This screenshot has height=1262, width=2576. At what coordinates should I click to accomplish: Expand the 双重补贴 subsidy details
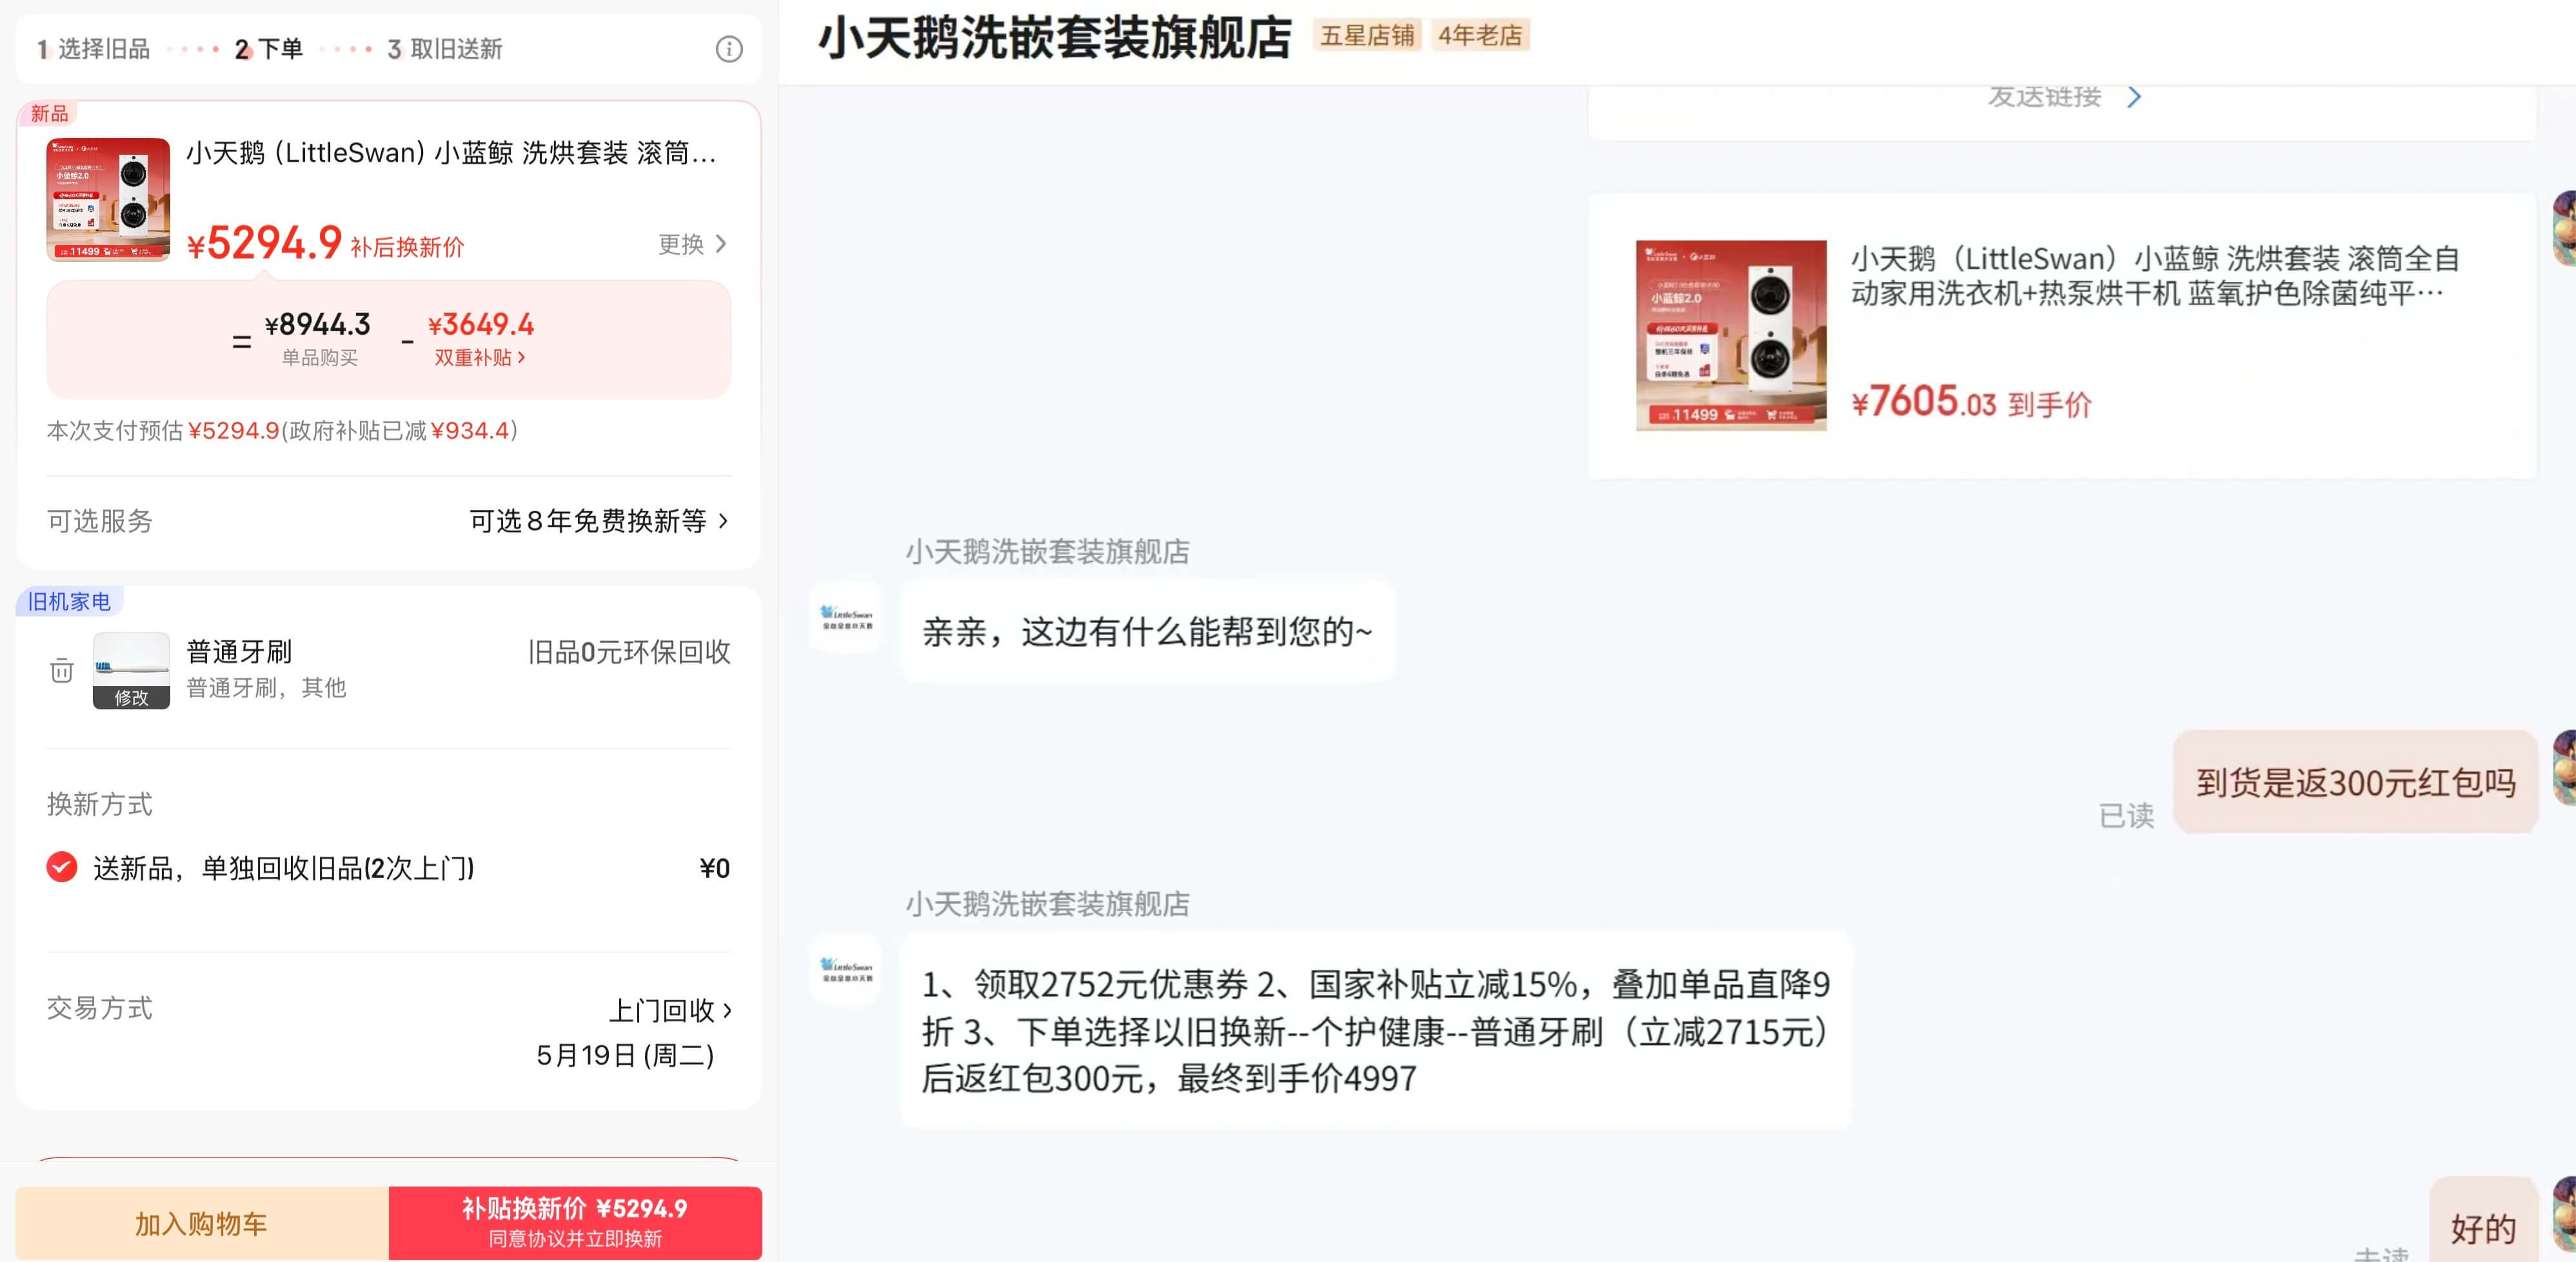480,357
